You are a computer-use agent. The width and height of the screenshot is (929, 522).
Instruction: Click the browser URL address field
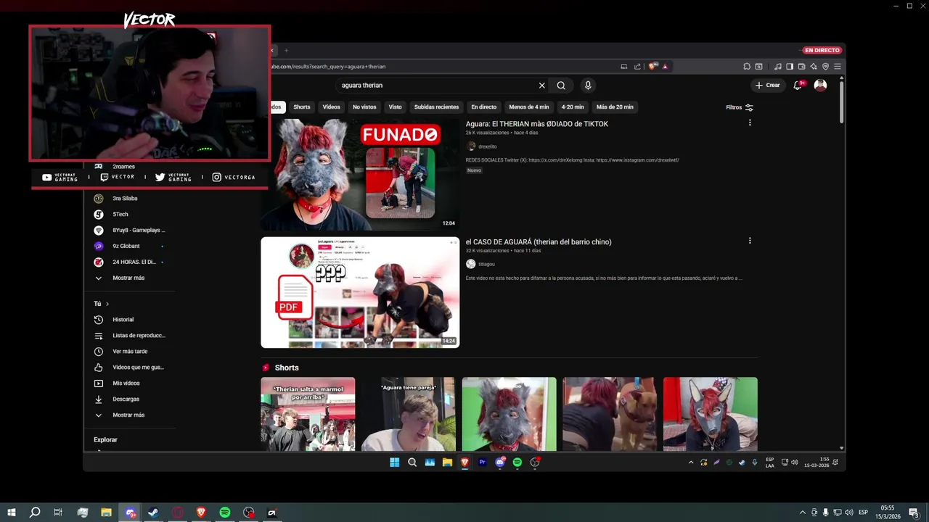pos(443,66)
